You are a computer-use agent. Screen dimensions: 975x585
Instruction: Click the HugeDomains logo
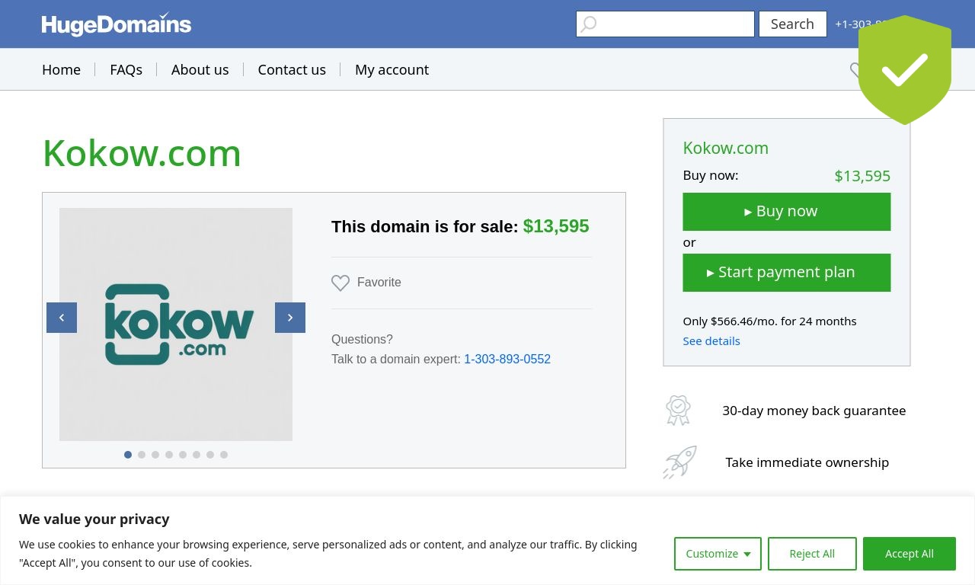click(117, 24)
